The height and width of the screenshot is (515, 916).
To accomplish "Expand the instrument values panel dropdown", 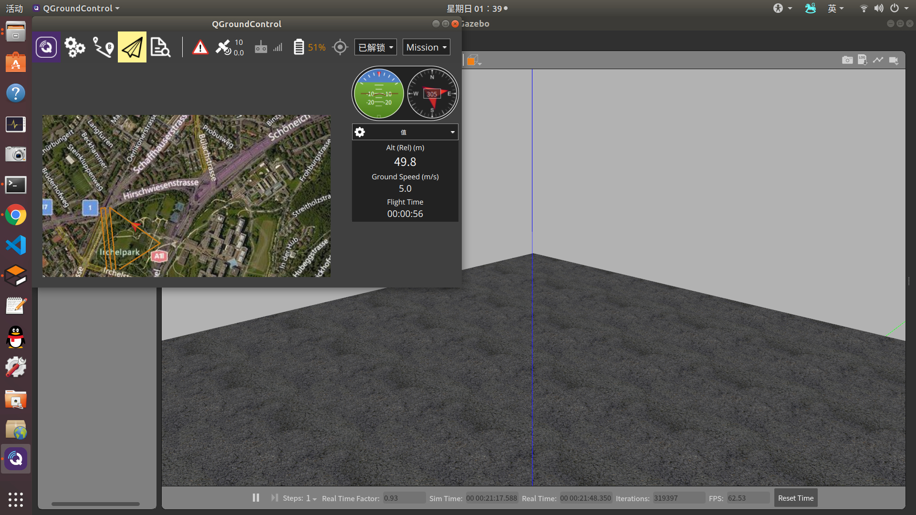I will click(x=452, y=132).
